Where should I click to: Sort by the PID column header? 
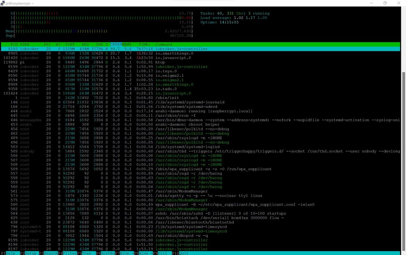14,45
